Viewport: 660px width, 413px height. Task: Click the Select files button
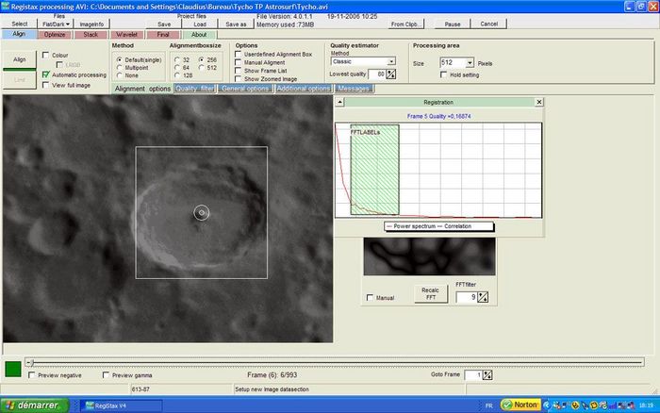[x=20, y=24]
